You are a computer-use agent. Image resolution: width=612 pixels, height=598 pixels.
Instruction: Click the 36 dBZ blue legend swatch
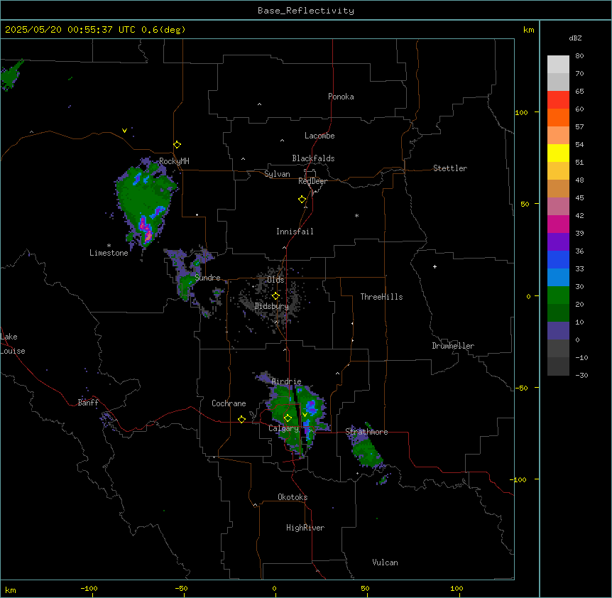(558, 259)
